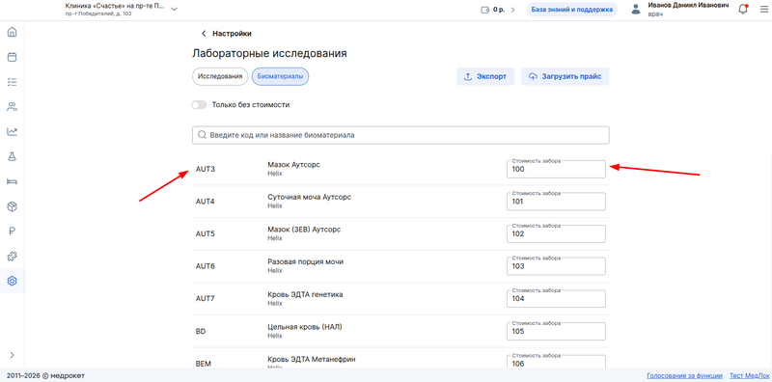This screenshot has height=382, width=772.
Task: Click the Лабораторные исследования heading
Action: tap(269, 54)
